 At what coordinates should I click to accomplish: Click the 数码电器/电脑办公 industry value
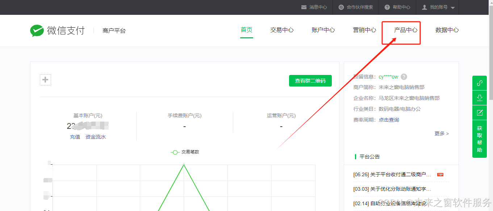tap(400, 109)
